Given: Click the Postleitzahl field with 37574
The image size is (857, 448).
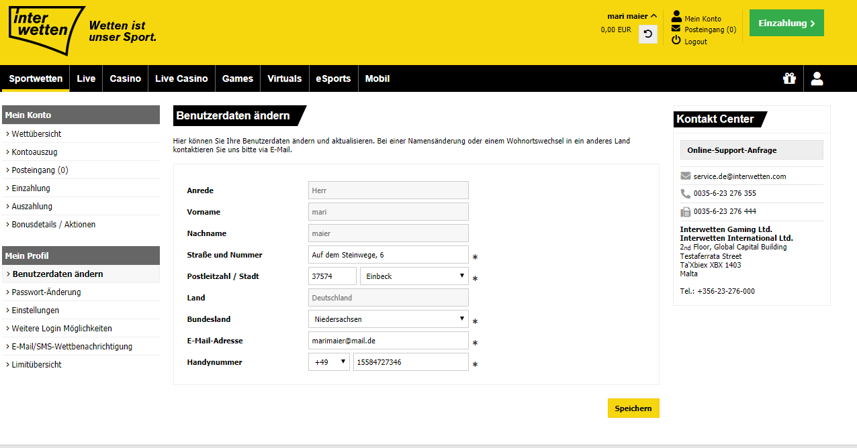Looking at the screenshot, I should tap(332, 276).
